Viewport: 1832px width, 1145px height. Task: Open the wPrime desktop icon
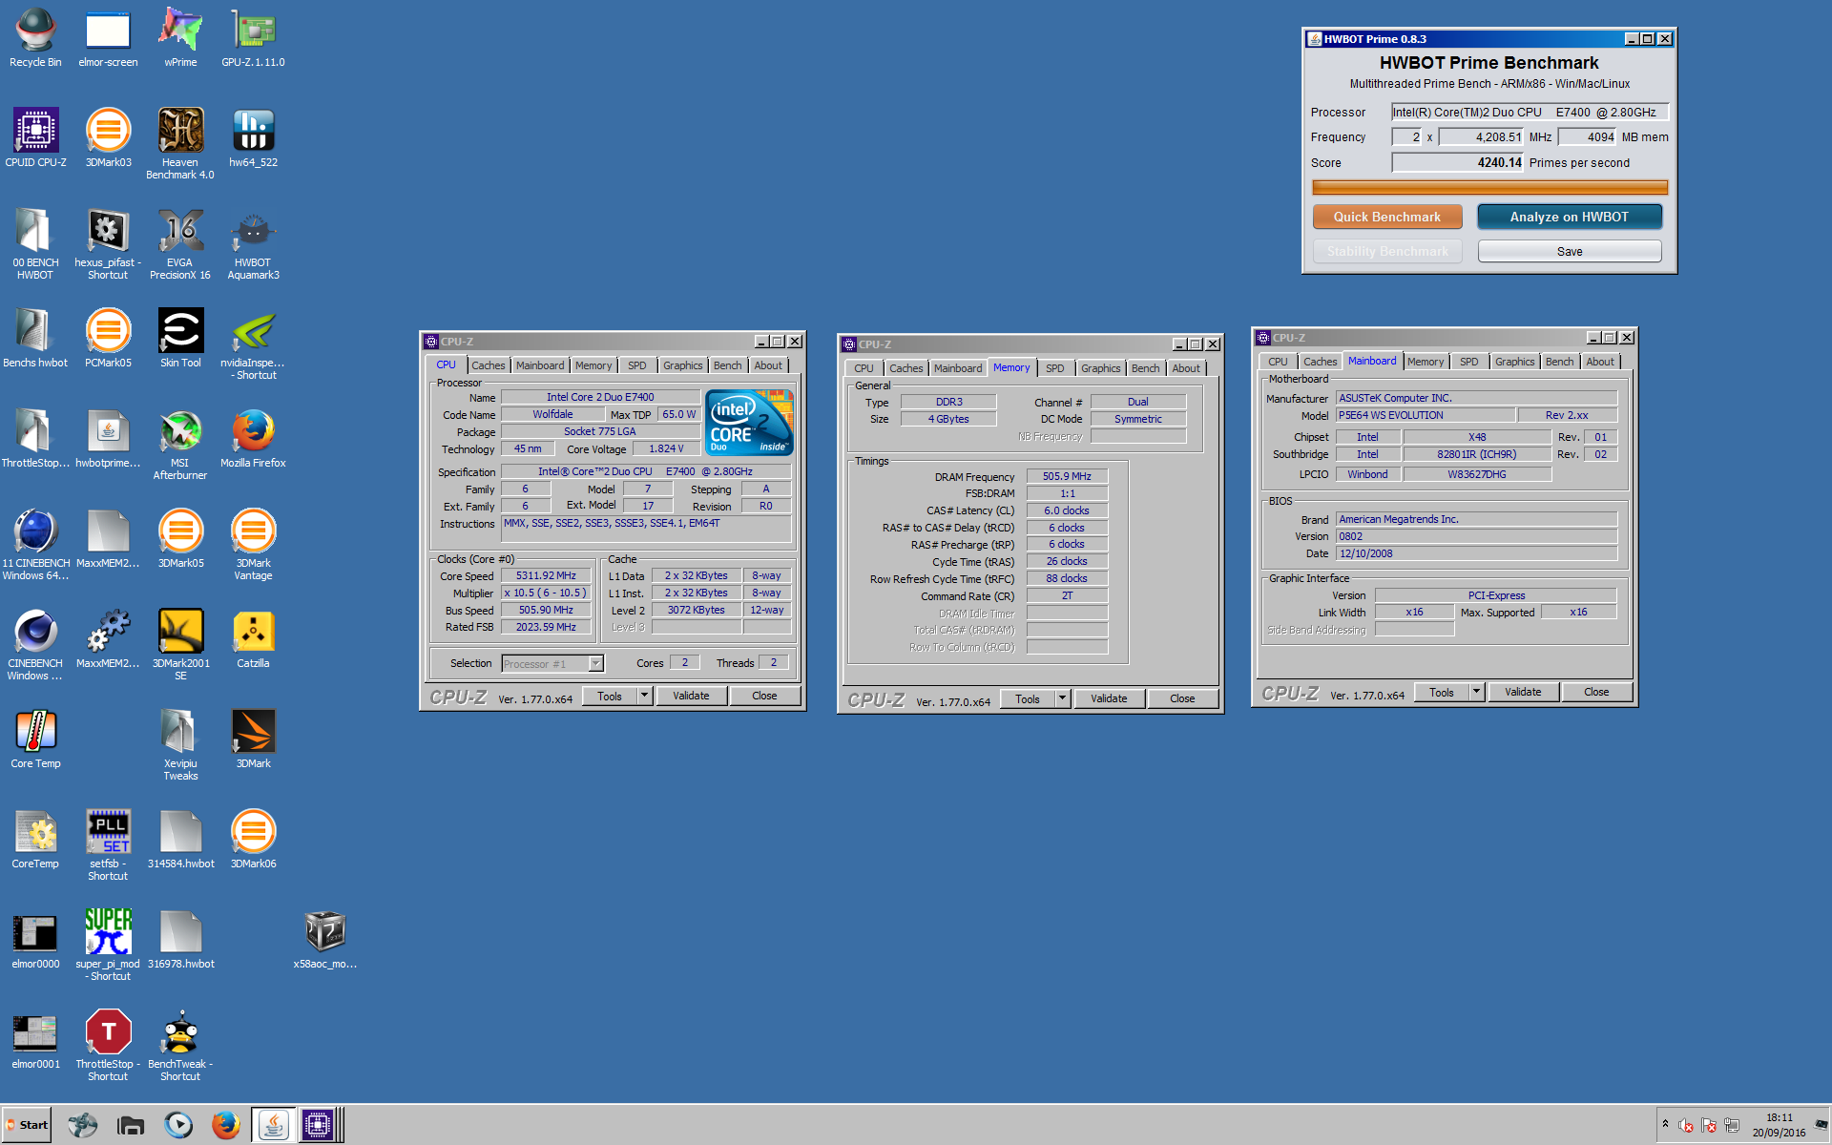click(x=180, y=38)
